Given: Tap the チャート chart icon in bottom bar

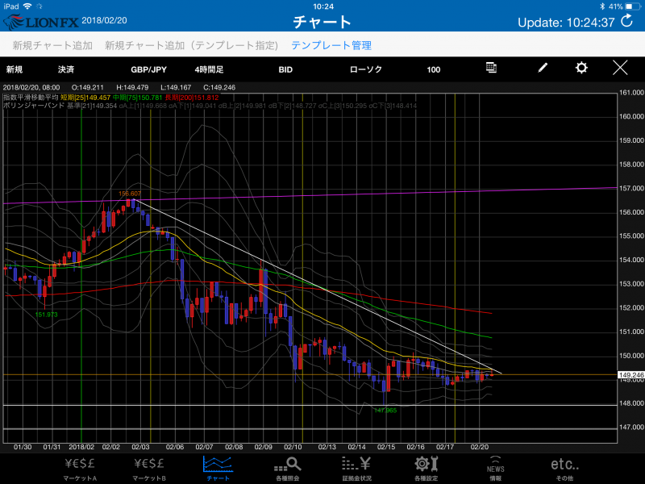Looking at the screenshot, I should point(218,467).
